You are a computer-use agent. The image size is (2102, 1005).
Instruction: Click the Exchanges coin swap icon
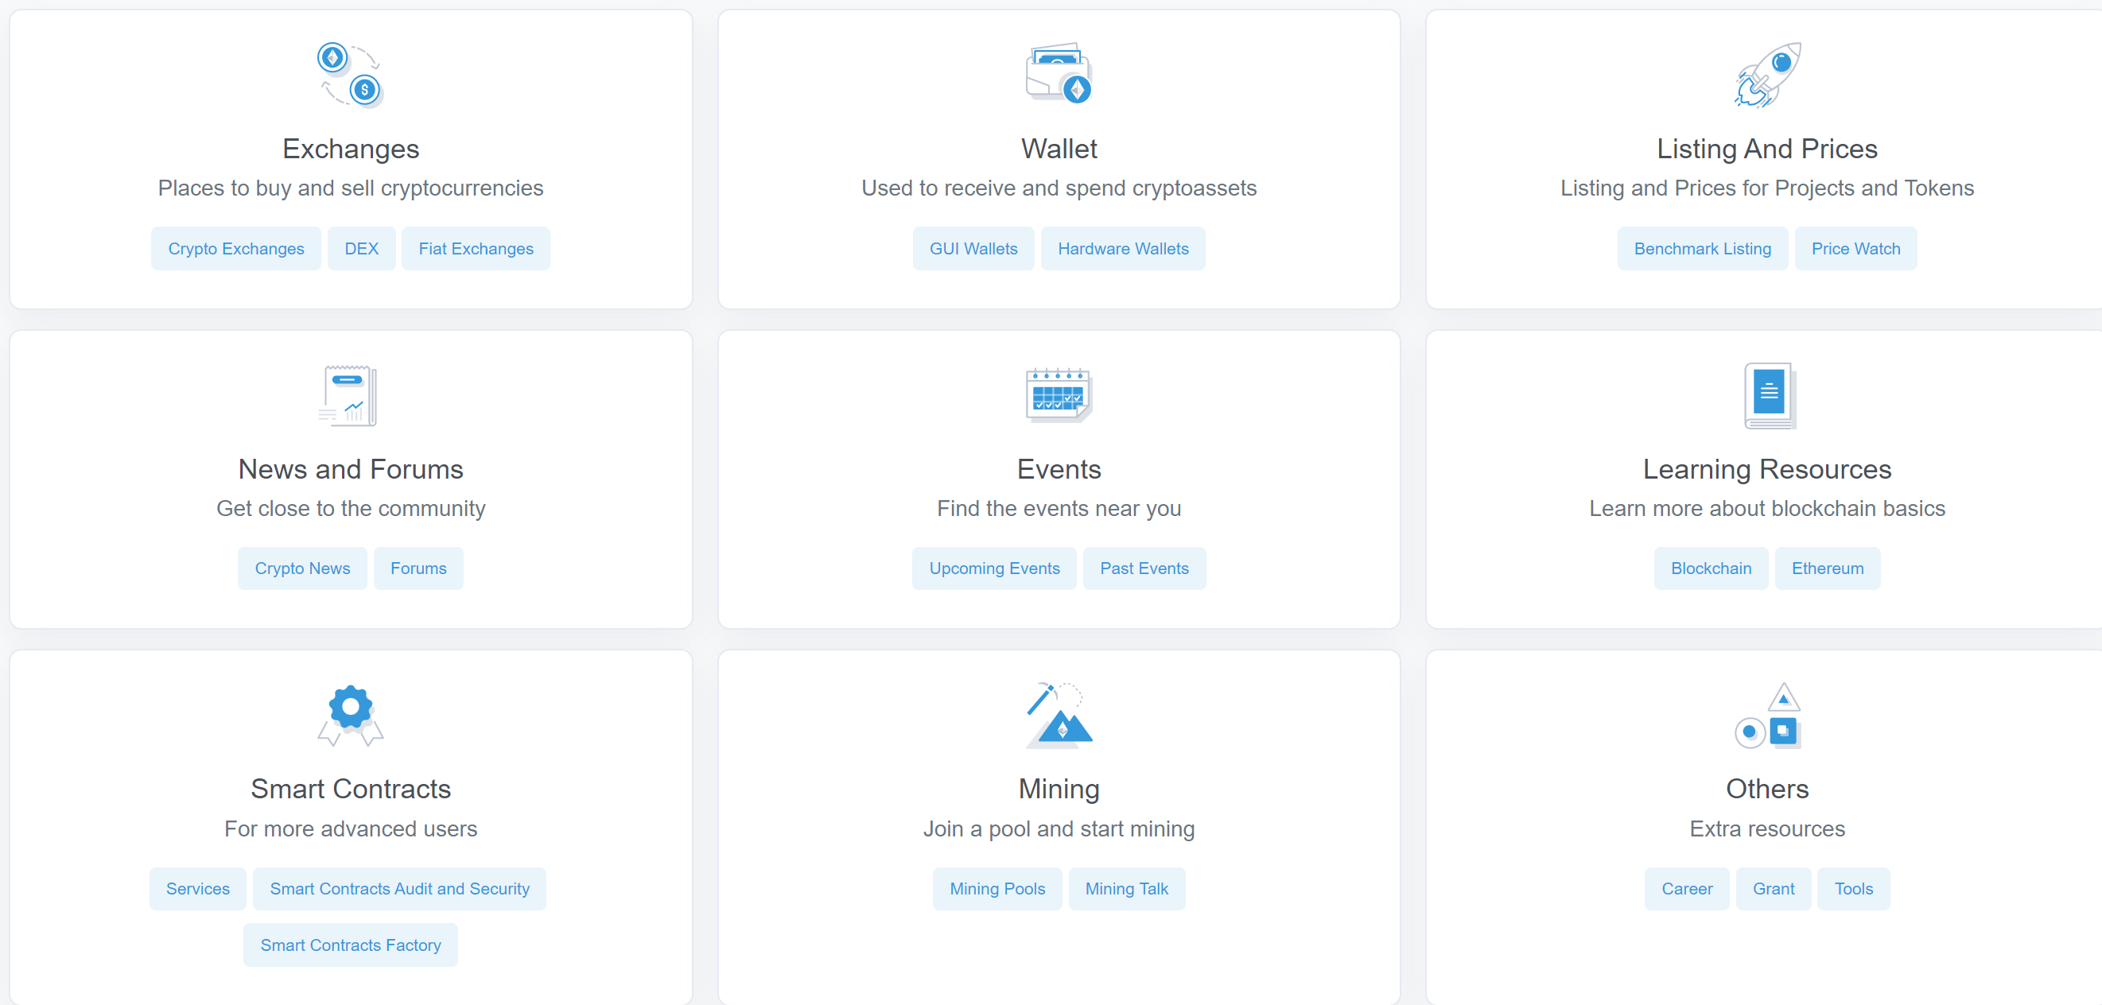pyautogui.click(x=350, y=74)
